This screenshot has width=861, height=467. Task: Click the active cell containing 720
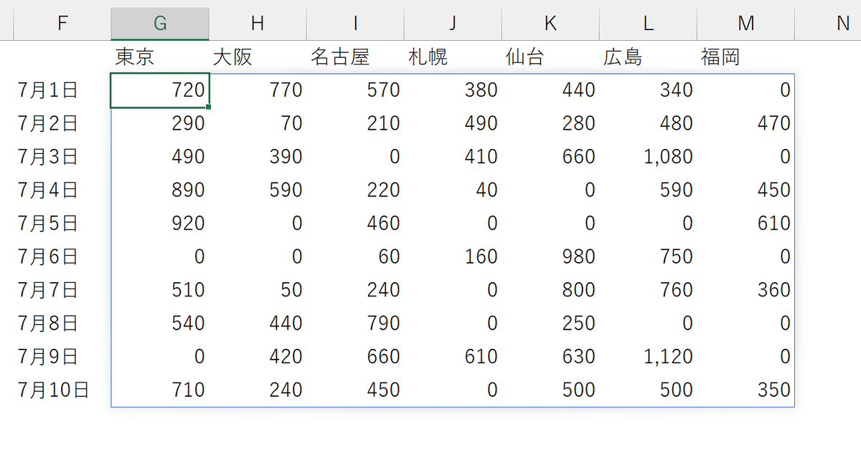(160, 90)
